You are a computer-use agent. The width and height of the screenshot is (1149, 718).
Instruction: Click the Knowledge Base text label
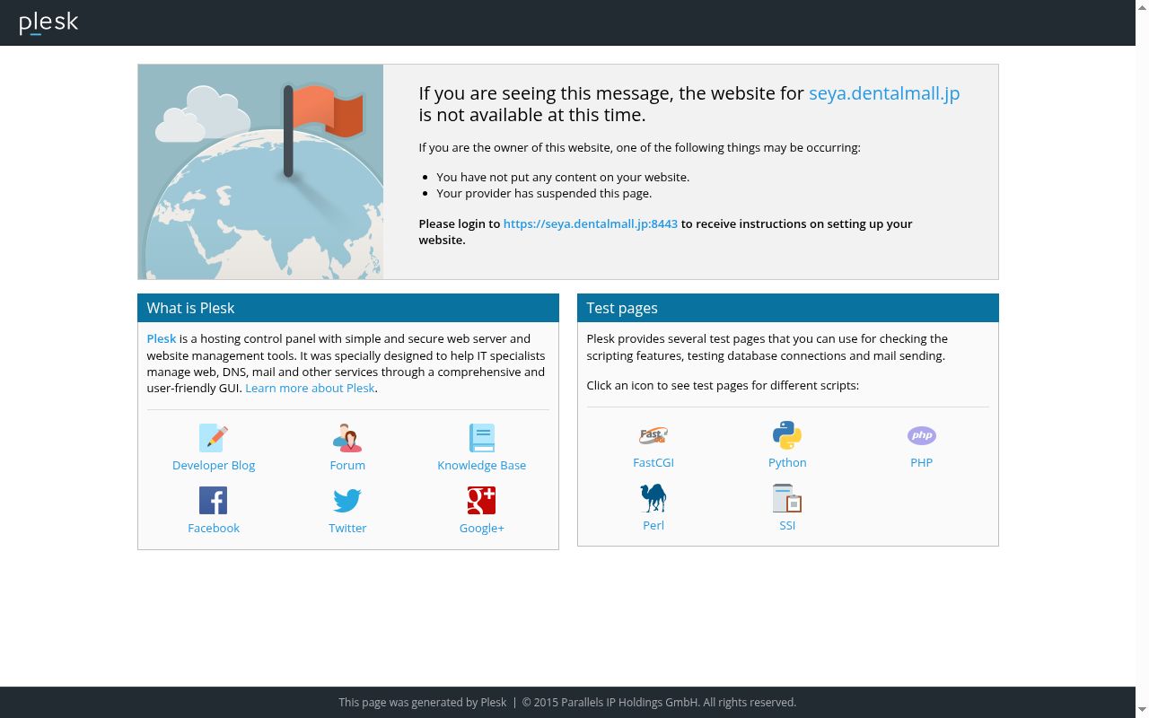point(482,465)
